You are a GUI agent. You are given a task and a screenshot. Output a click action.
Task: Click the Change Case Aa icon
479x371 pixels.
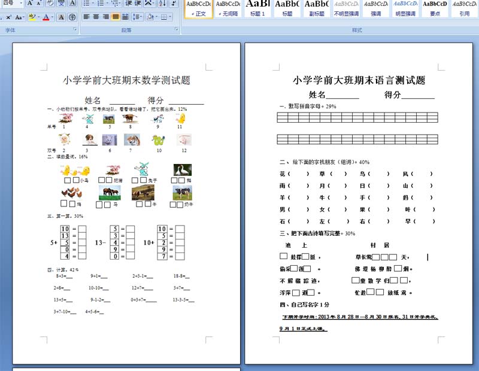click(x=19, y=17)
